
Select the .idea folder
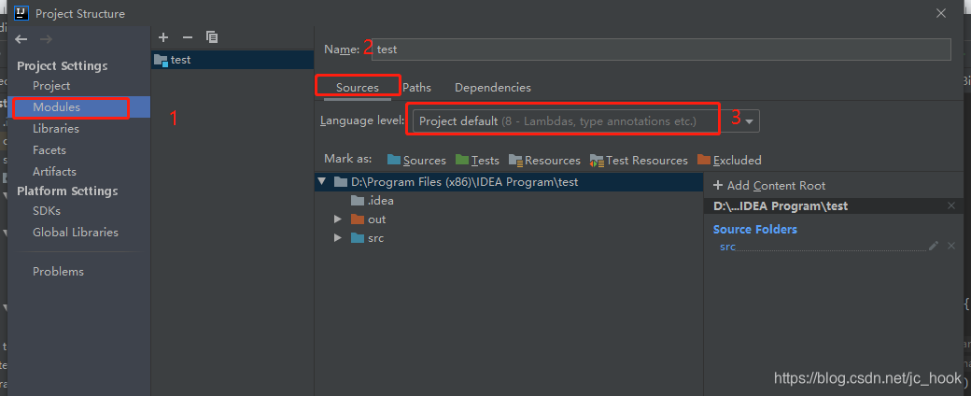tap(373, 201)
